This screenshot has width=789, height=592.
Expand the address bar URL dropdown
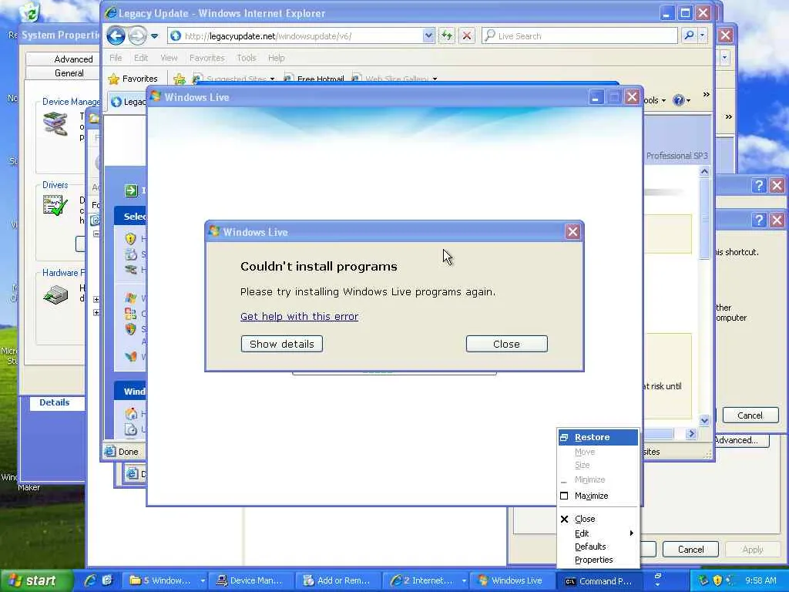pyautogui.click(x=428, y=35)
